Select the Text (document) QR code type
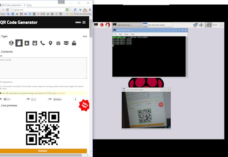This screenshot has width=228, height=157. coord(19,43)
